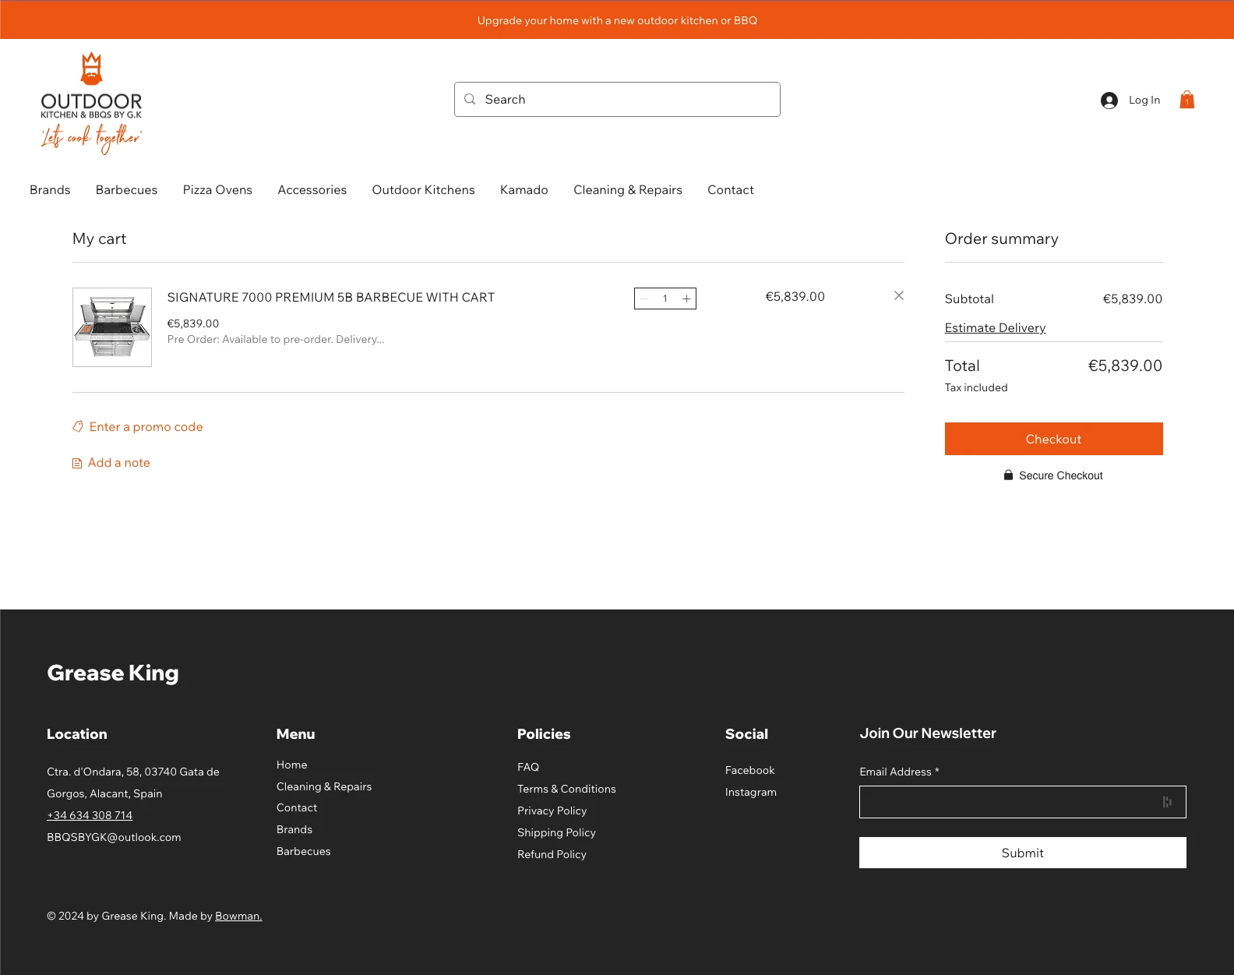Click the newsletter Email Address field

(x=1022, y=802)
